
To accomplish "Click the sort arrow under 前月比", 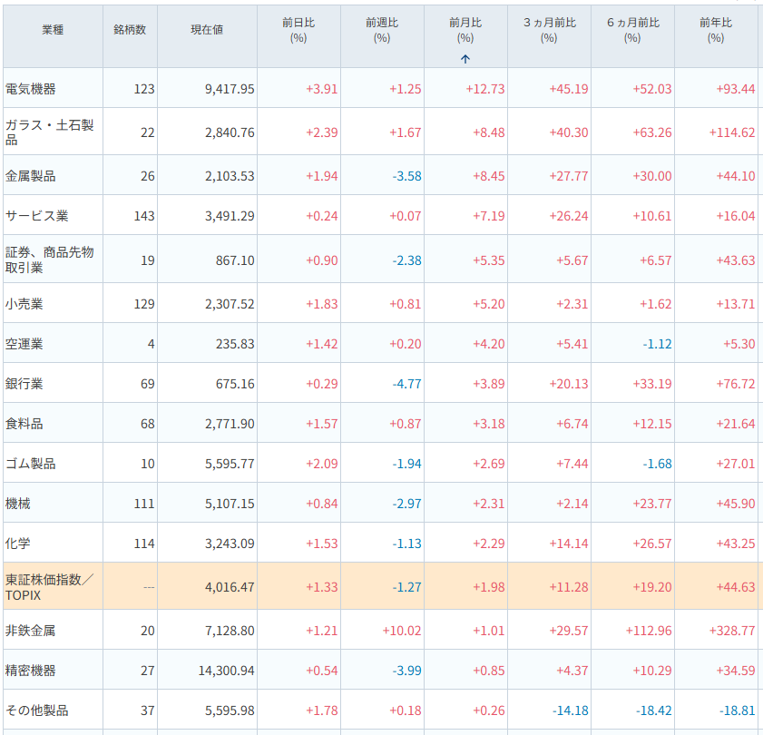I will pyautogui.click(x=465, y=59).
